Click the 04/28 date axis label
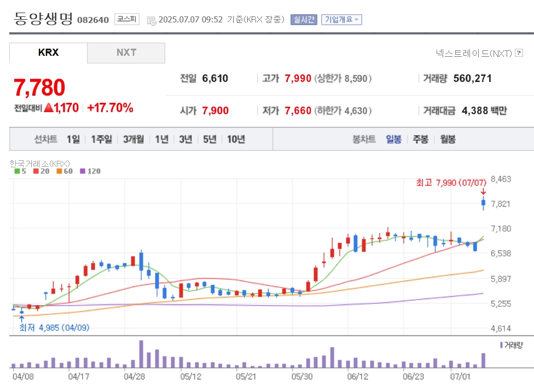This screenshot has width=534, height=392. pos(134,377)
